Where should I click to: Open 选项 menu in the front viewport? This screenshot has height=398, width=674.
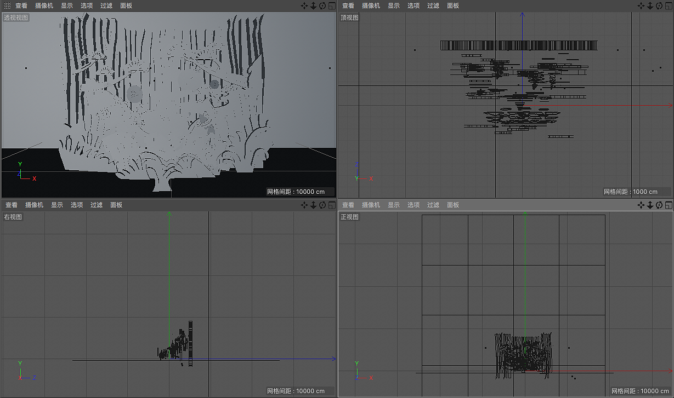pos(414,205)
